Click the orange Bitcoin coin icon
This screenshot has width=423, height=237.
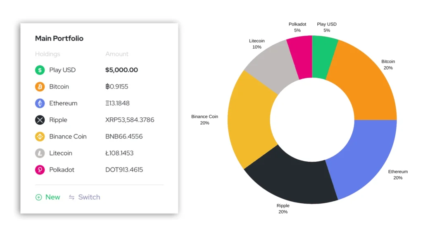[x=40, y=87]
